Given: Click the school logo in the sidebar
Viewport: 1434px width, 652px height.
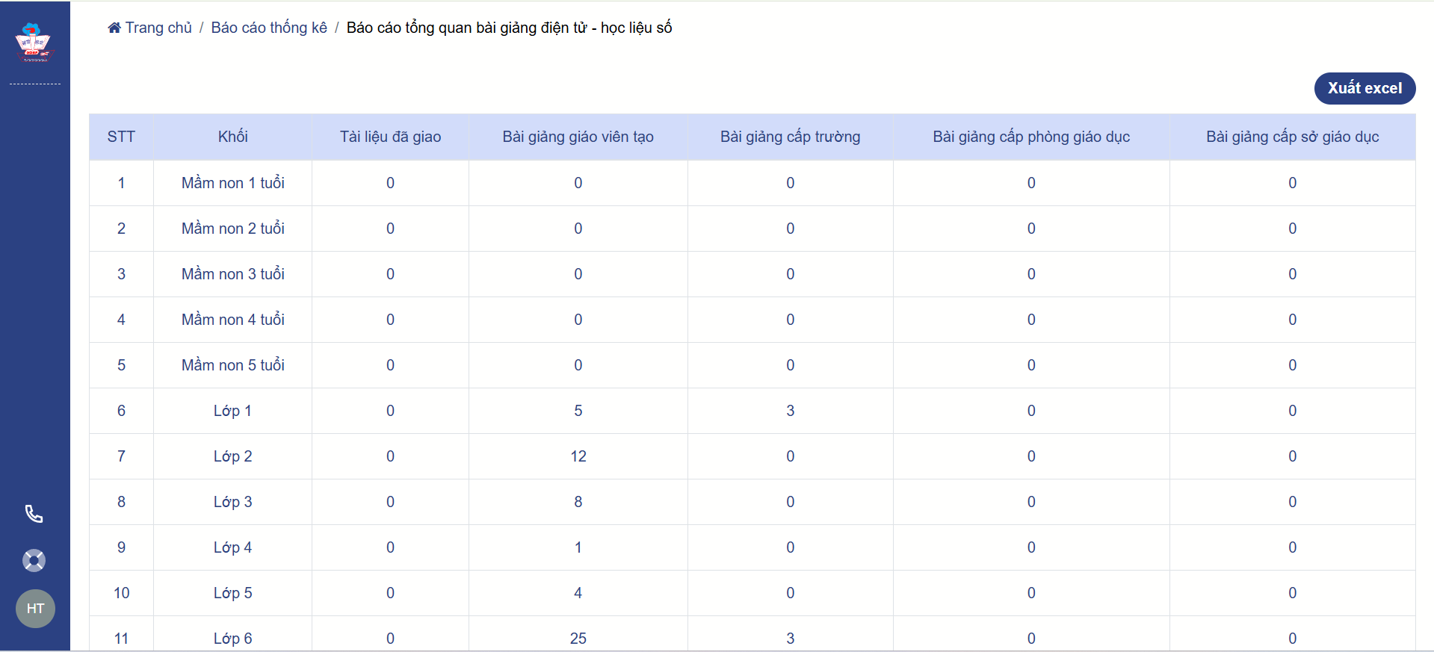Looking at the screenshot, I should pos(34,43).
